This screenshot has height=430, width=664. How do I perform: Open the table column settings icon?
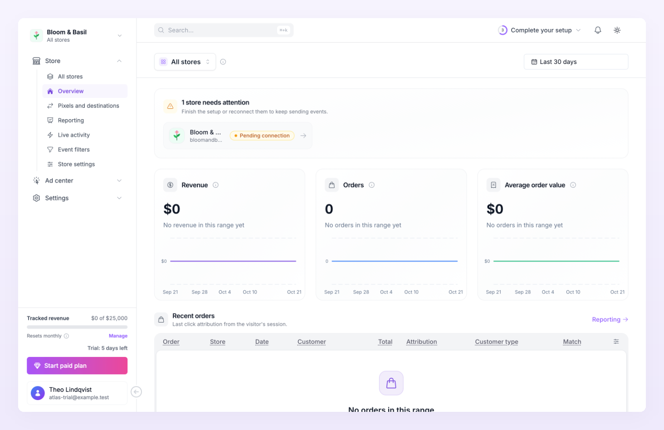616,342
